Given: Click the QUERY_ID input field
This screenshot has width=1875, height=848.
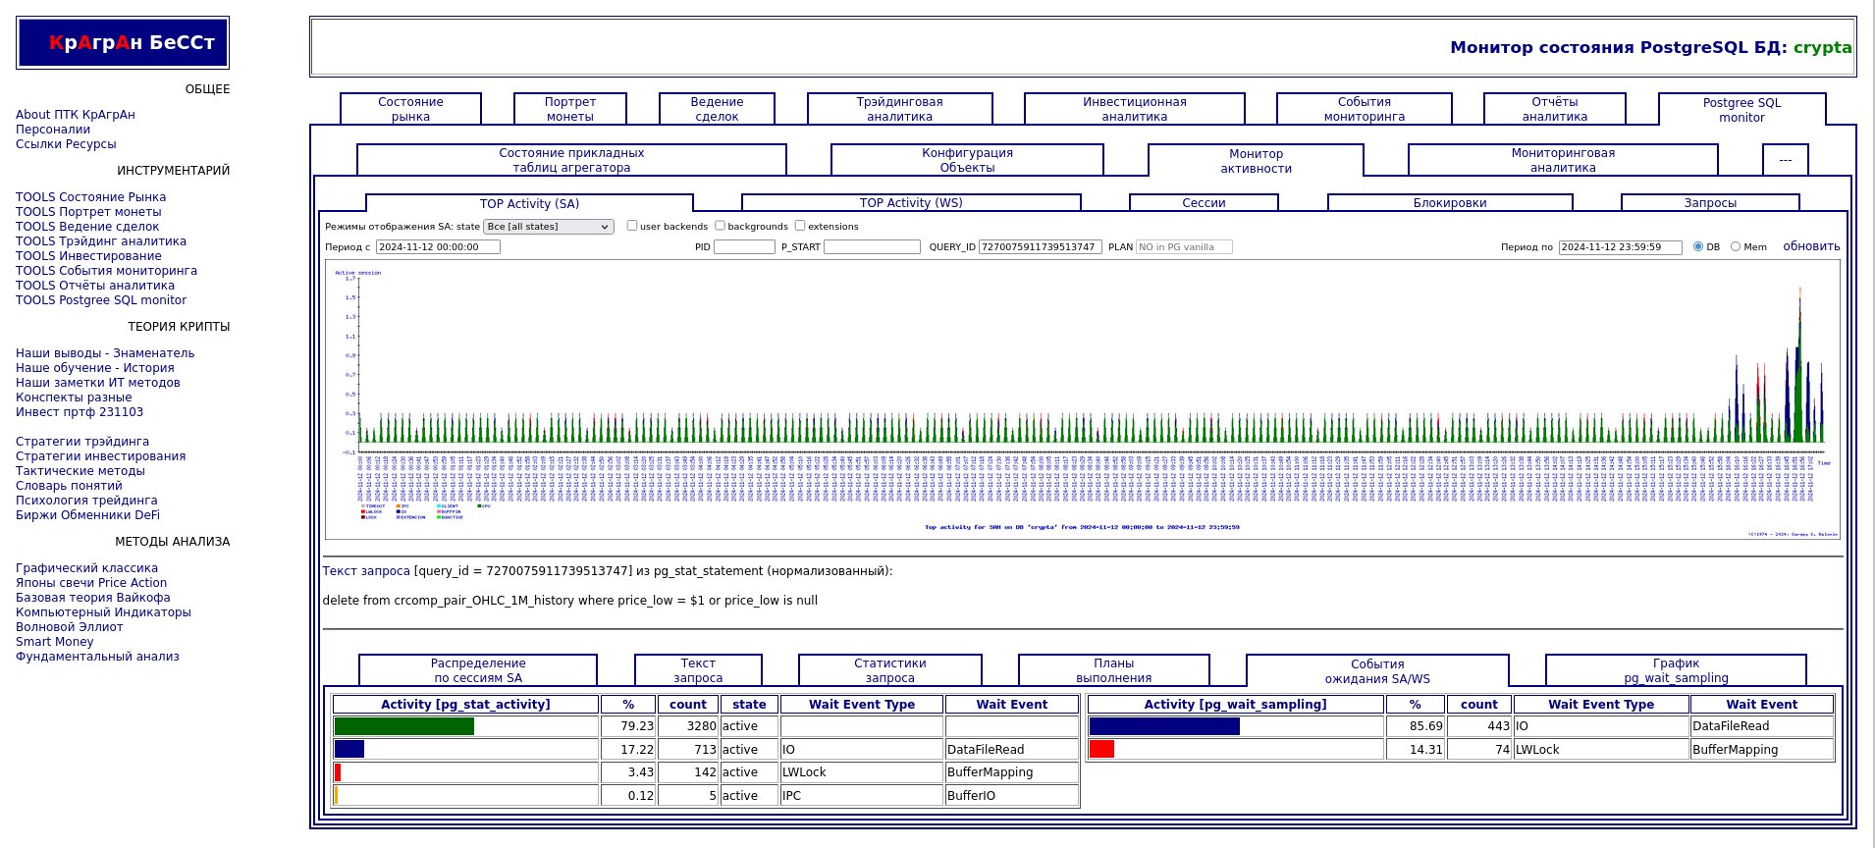Looking at the screenshot, I should click(1040, 247).
